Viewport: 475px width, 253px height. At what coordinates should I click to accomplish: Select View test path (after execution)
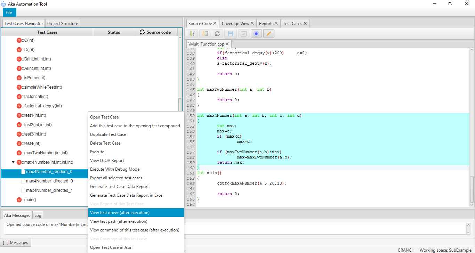(136, 221)
